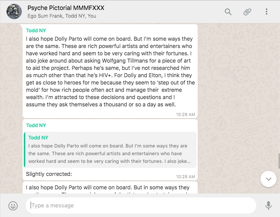Image resolution: width=280 pixels, height=217 pixels.
Task: Open group info via Psyche Pictorial title
Action: pos(65,8)
